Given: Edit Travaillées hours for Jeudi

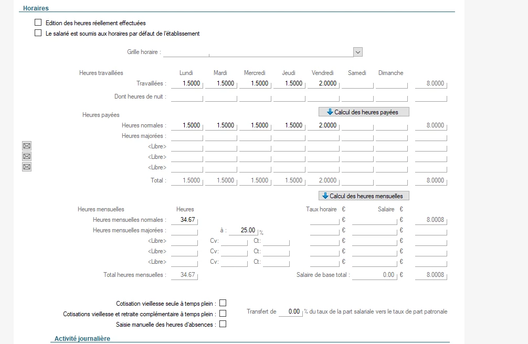Looking at the screenshot, I should [x=289, y=83].
